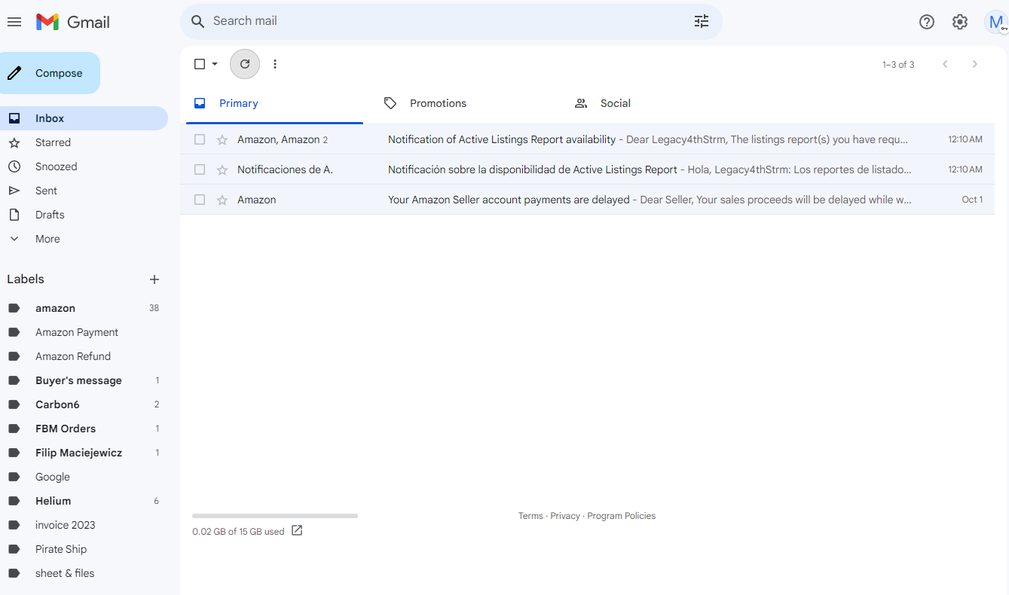This screenshot has width=1009, height=595.
Task: Open the account profile avatar
Action: pos(996,22)
